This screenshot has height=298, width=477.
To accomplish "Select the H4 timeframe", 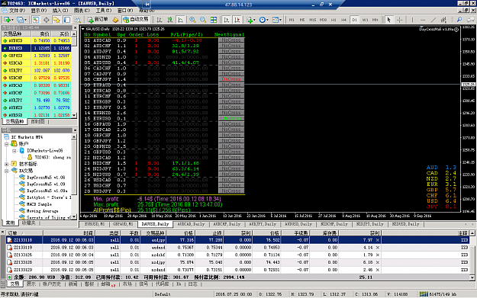I will 343,20.
